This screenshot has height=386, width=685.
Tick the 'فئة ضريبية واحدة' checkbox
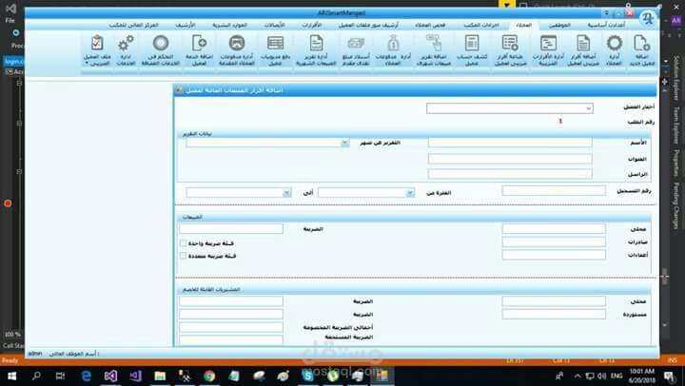pos(183,242)
